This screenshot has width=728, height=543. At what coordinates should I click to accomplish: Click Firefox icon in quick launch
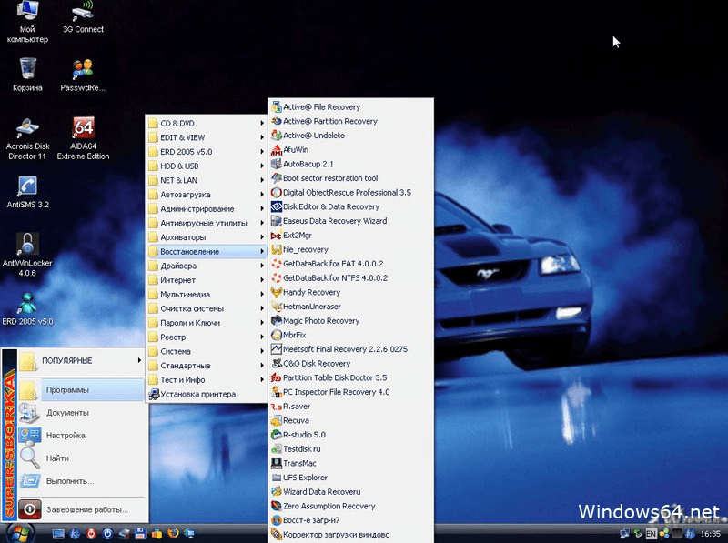(x=173, y=533)
